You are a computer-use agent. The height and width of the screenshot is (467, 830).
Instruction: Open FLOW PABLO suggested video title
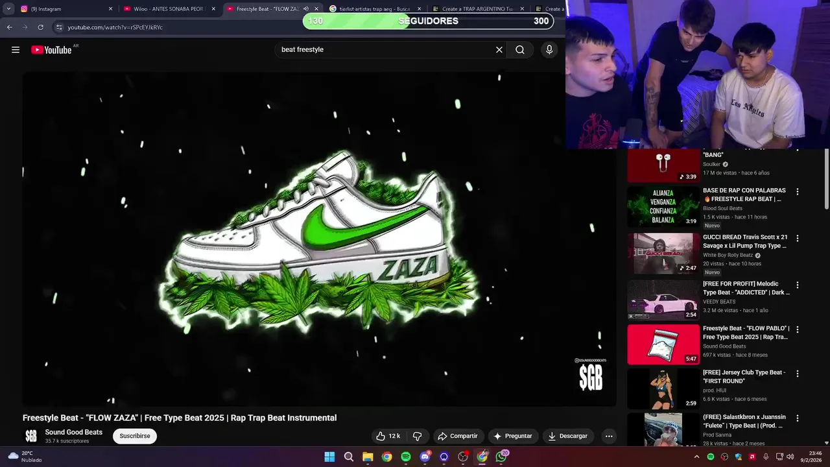click(x=746, y=333)
